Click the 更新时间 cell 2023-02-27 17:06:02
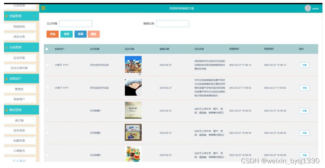This screenshot has width=325, height=168. [x=275, y=88]
